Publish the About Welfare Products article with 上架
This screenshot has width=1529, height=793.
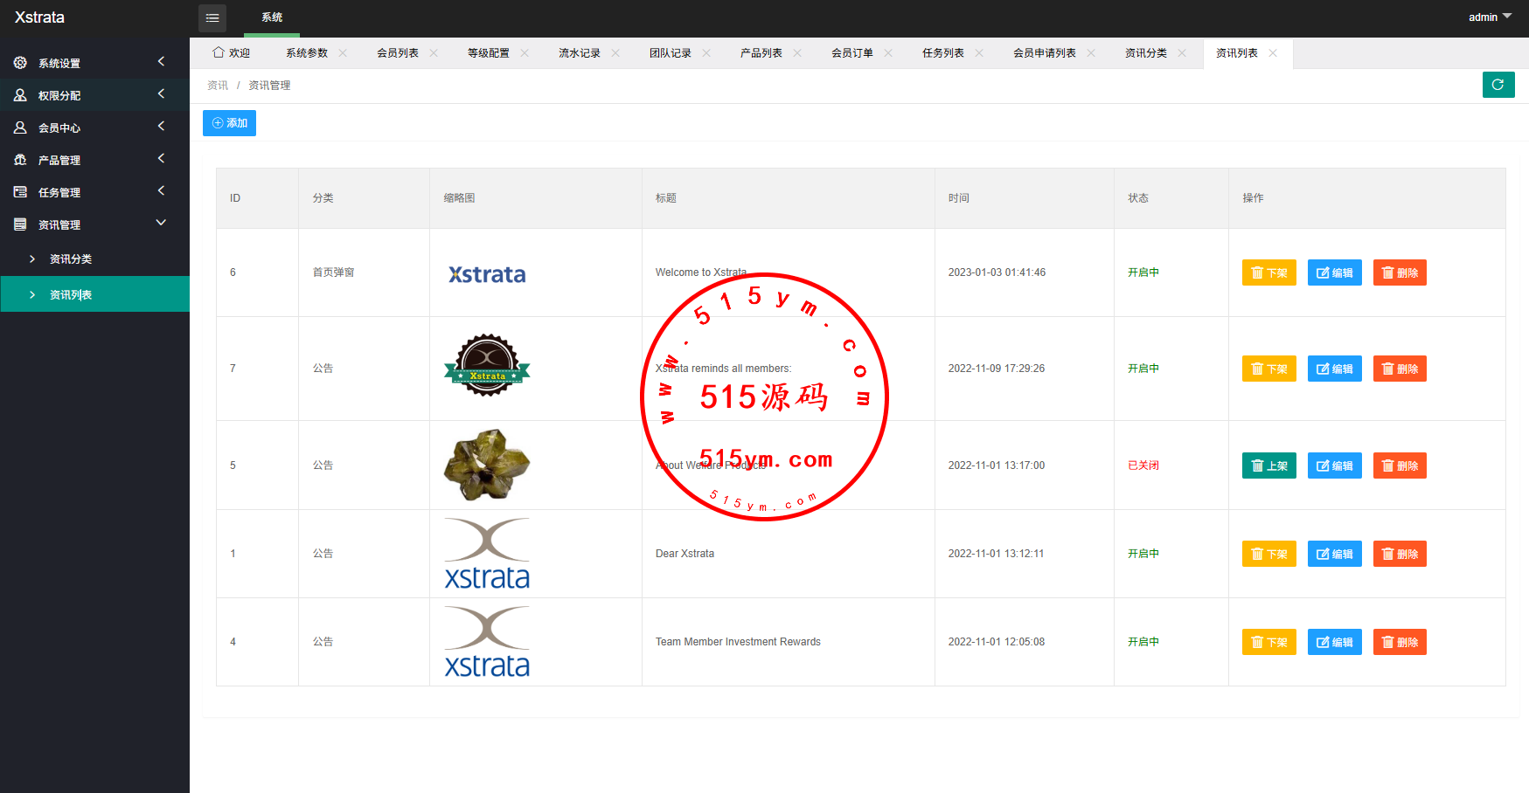click(x=1268, y=465)
